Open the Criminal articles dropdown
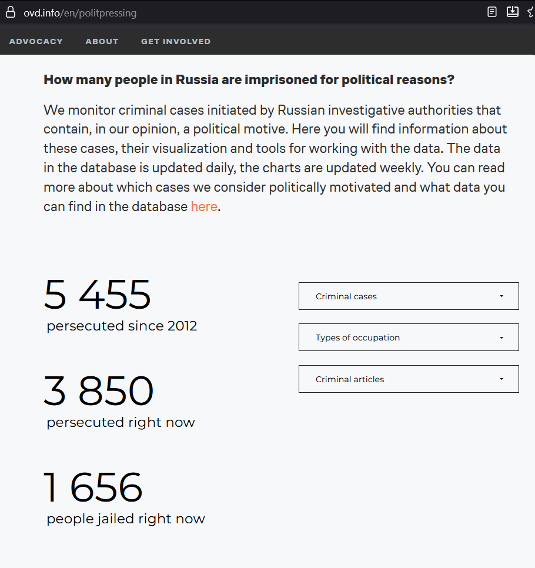Image resolution: width=535 pixels, height=568 pixels. click(408, 379)
